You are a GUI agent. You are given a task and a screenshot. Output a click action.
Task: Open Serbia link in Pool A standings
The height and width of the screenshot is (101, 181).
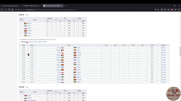coord(29,33)
